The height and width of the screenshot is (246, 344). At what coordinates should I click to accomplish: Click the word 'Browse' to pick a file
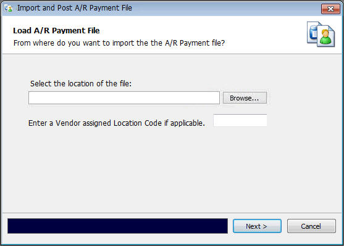point(241,98)
